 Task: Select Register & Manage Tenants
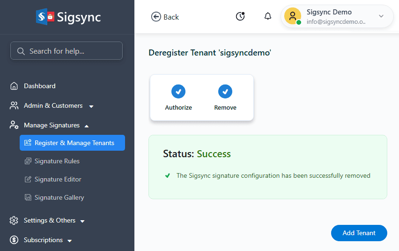pos(74,143)
